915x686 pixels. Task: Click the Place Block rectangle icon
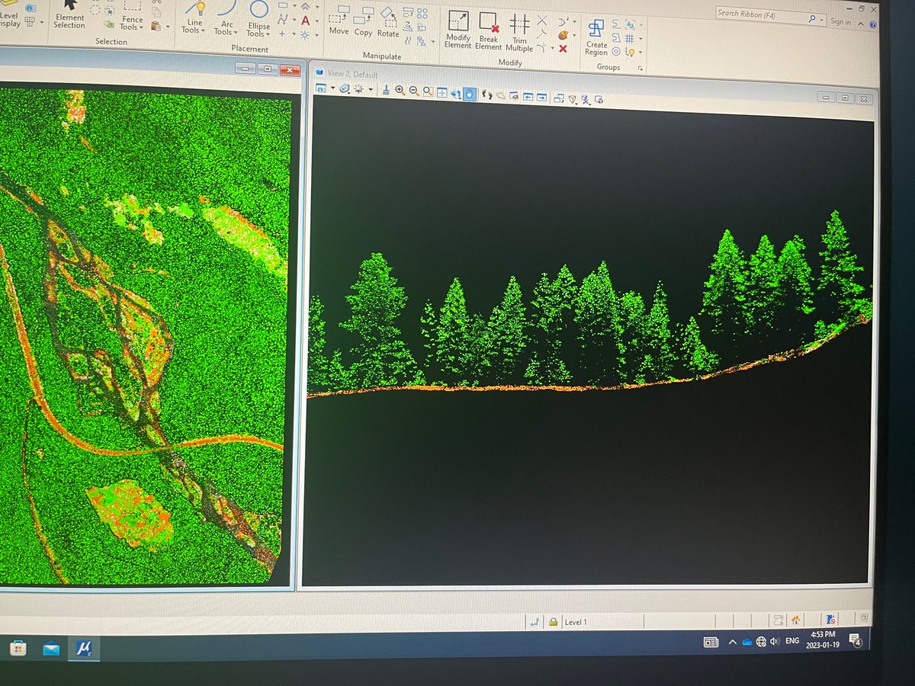tap(283, 6)
